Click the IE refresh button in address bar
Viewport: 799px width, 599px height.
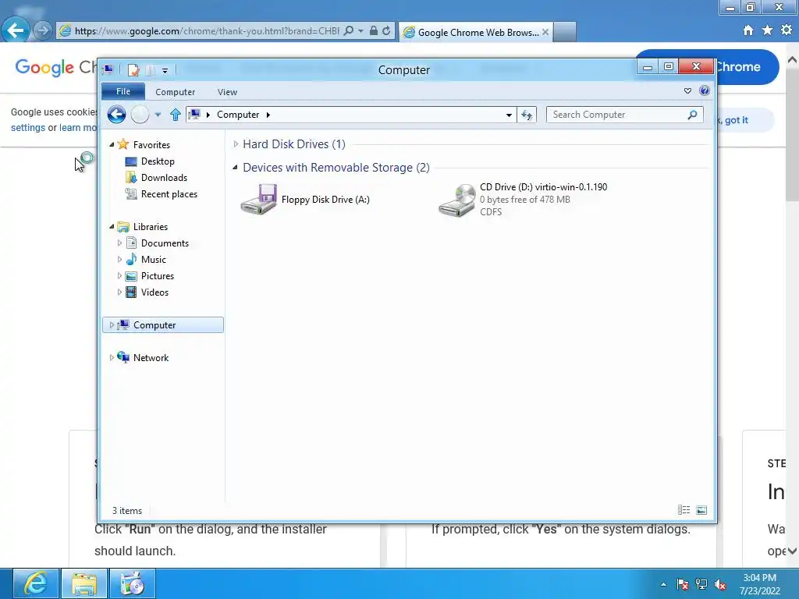(386, 30)
